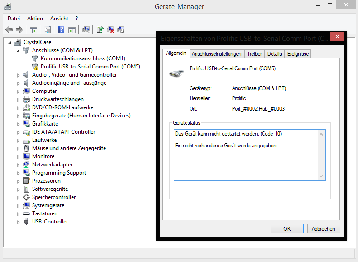This screenshot has width=358, height=262.
Task: Click the DVD/CD-ROM-Laufwerke disc icon
Action: click(26, 107)
